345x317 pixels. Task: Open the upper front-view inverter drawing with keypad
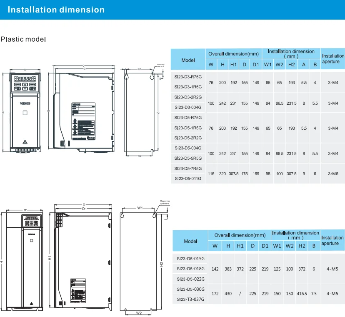click(x=25, y=113)
